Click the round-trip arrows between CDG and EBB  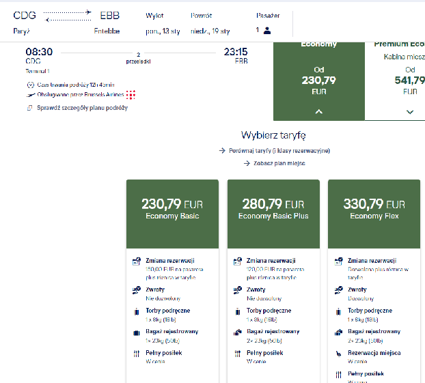[68, 16]
